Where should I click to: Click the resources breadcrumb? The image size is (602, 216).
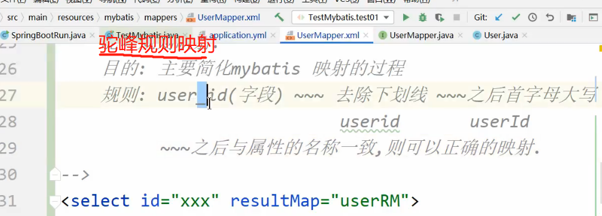tap(76, 18)
